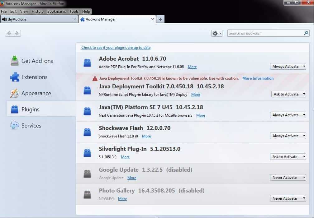Select the Services chat bubble icon
314x218 pixels.
click(x=15, y=125)
